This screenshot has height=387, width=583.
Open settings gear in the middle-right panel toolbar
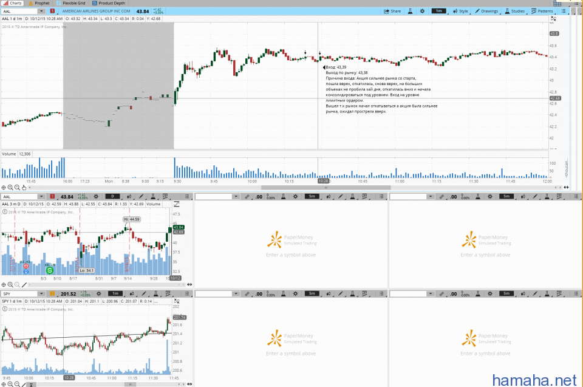(x=489, y=196)
